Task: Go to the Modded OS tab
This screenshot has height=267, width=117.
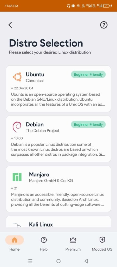Action: point(102,243)
